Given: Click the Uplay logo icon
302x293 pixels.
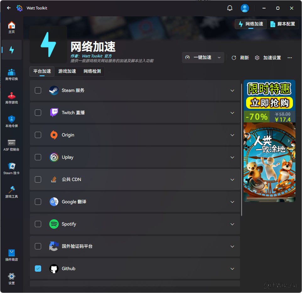Looking at the screenshot, I should coord(54,157).
